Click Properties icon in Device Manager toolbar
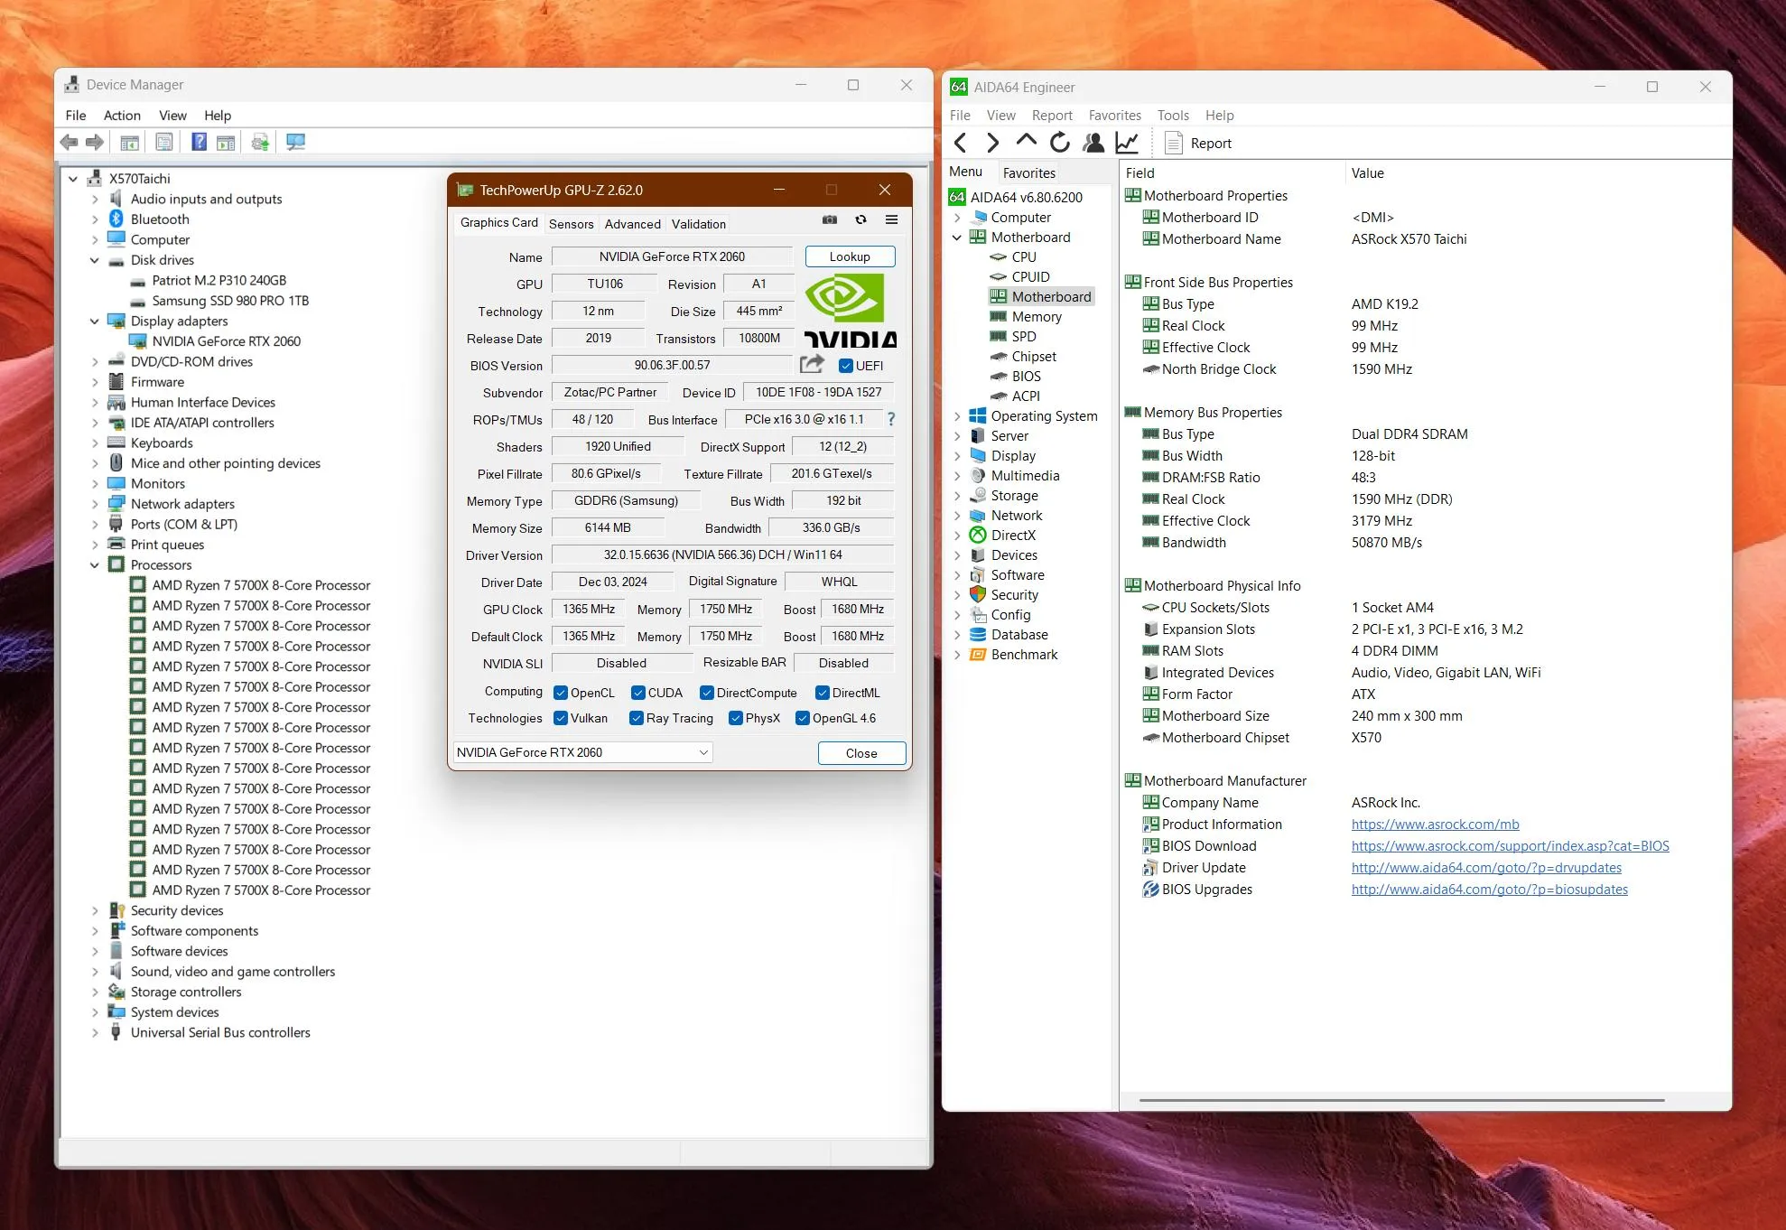This screenshot has width=1786, height=1230. (x=164, y=142)
